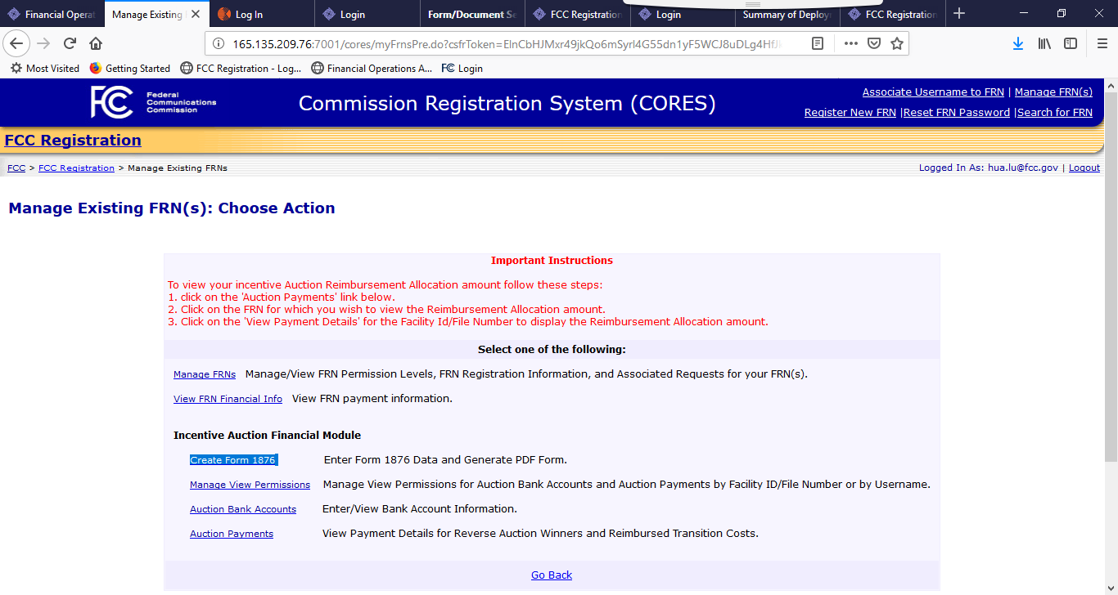The height and width of the screenshot is (595, 1118).
Task: Open the Downloads panel
Action: tap(1018, 43)
